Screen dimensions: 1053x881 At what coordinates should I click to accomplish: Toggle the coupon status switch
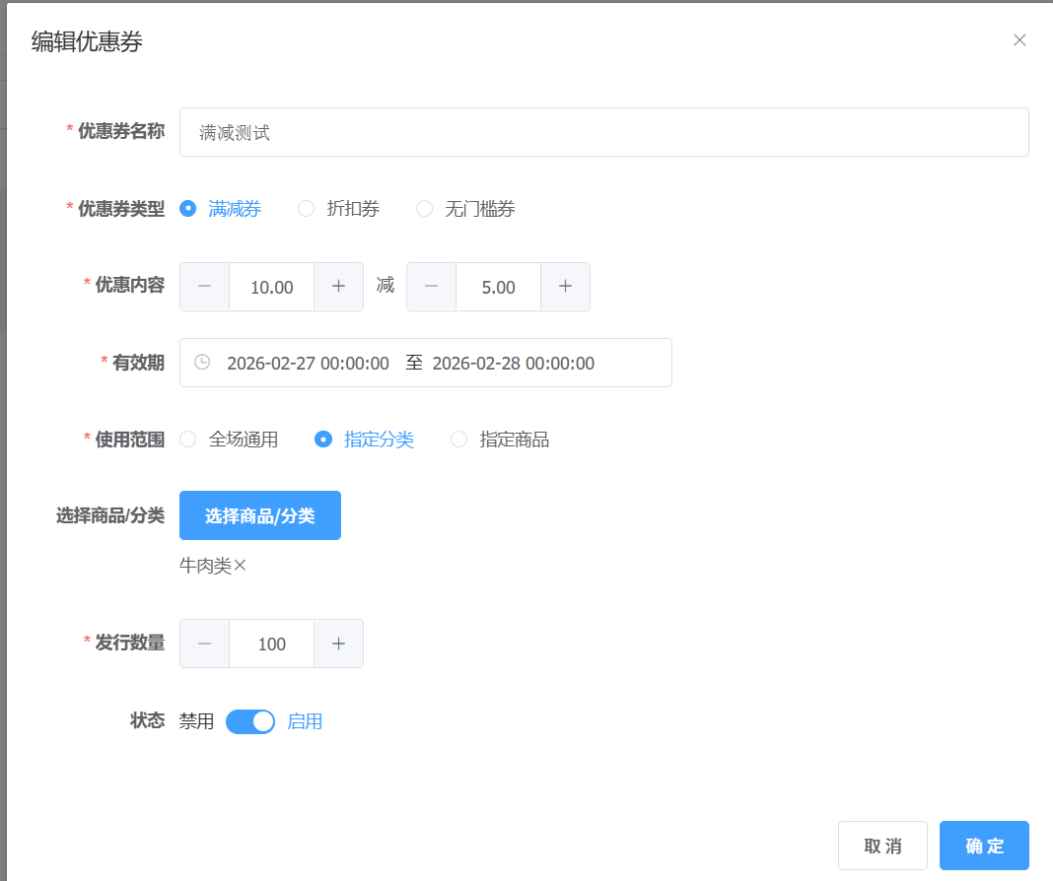(250, 721)
